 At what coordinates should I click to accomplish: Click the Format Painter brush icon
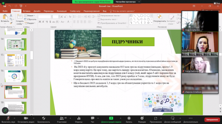pos(11,23)
